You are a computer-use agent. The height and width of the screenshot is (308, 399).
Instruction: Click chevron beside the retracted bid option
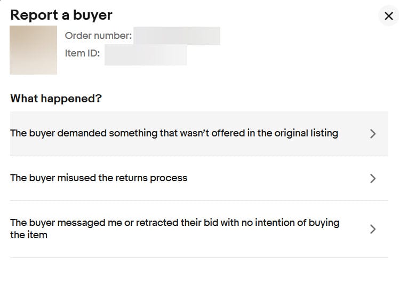point(373,229)
